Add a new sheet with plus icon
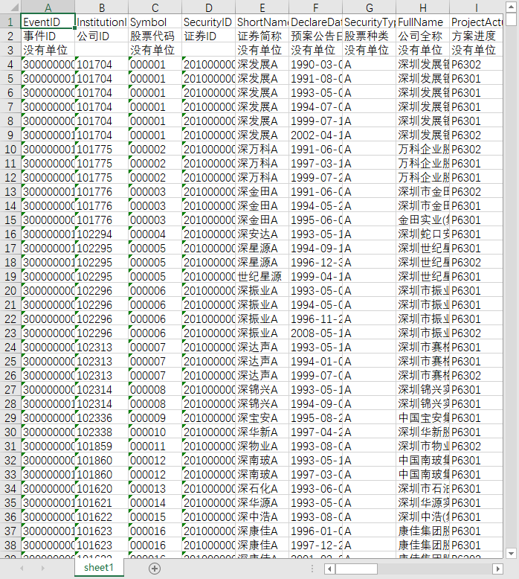The height and width of the screenshot is (579, 519). click(x=155, y=569)
